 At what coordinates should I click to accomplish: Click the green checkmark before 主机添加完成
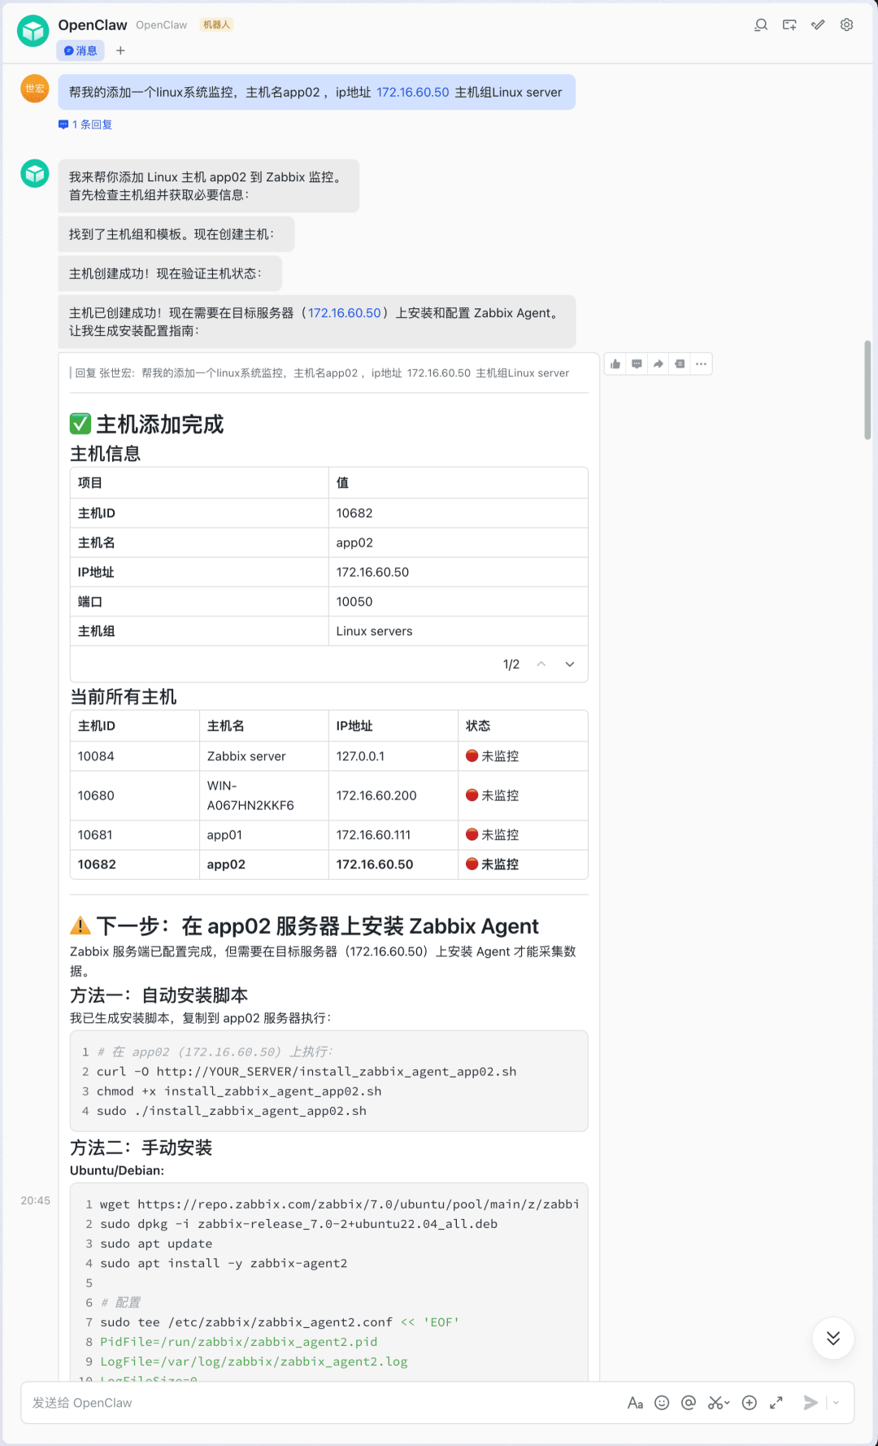(x=80, y=424)
